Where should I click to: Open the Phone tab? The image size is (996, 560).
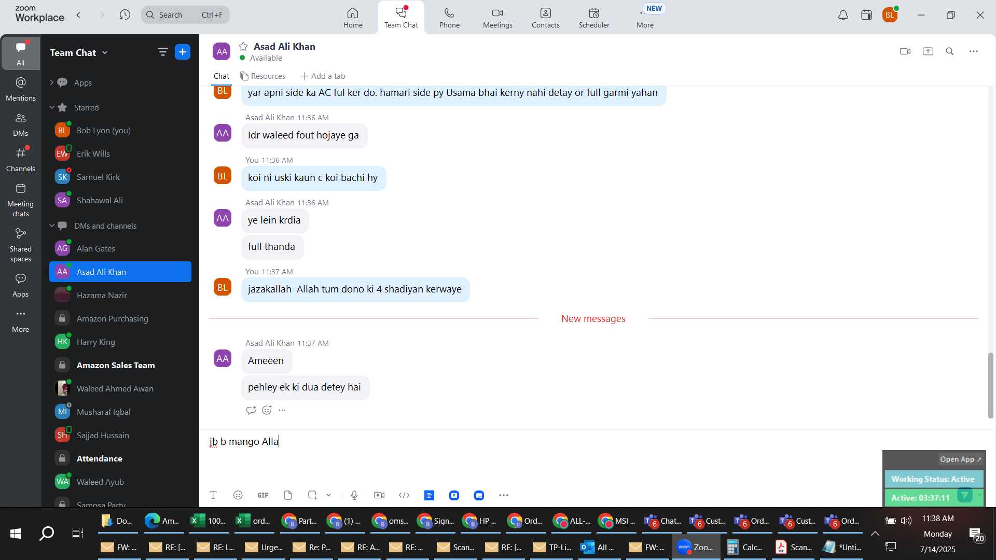[449, 18]
